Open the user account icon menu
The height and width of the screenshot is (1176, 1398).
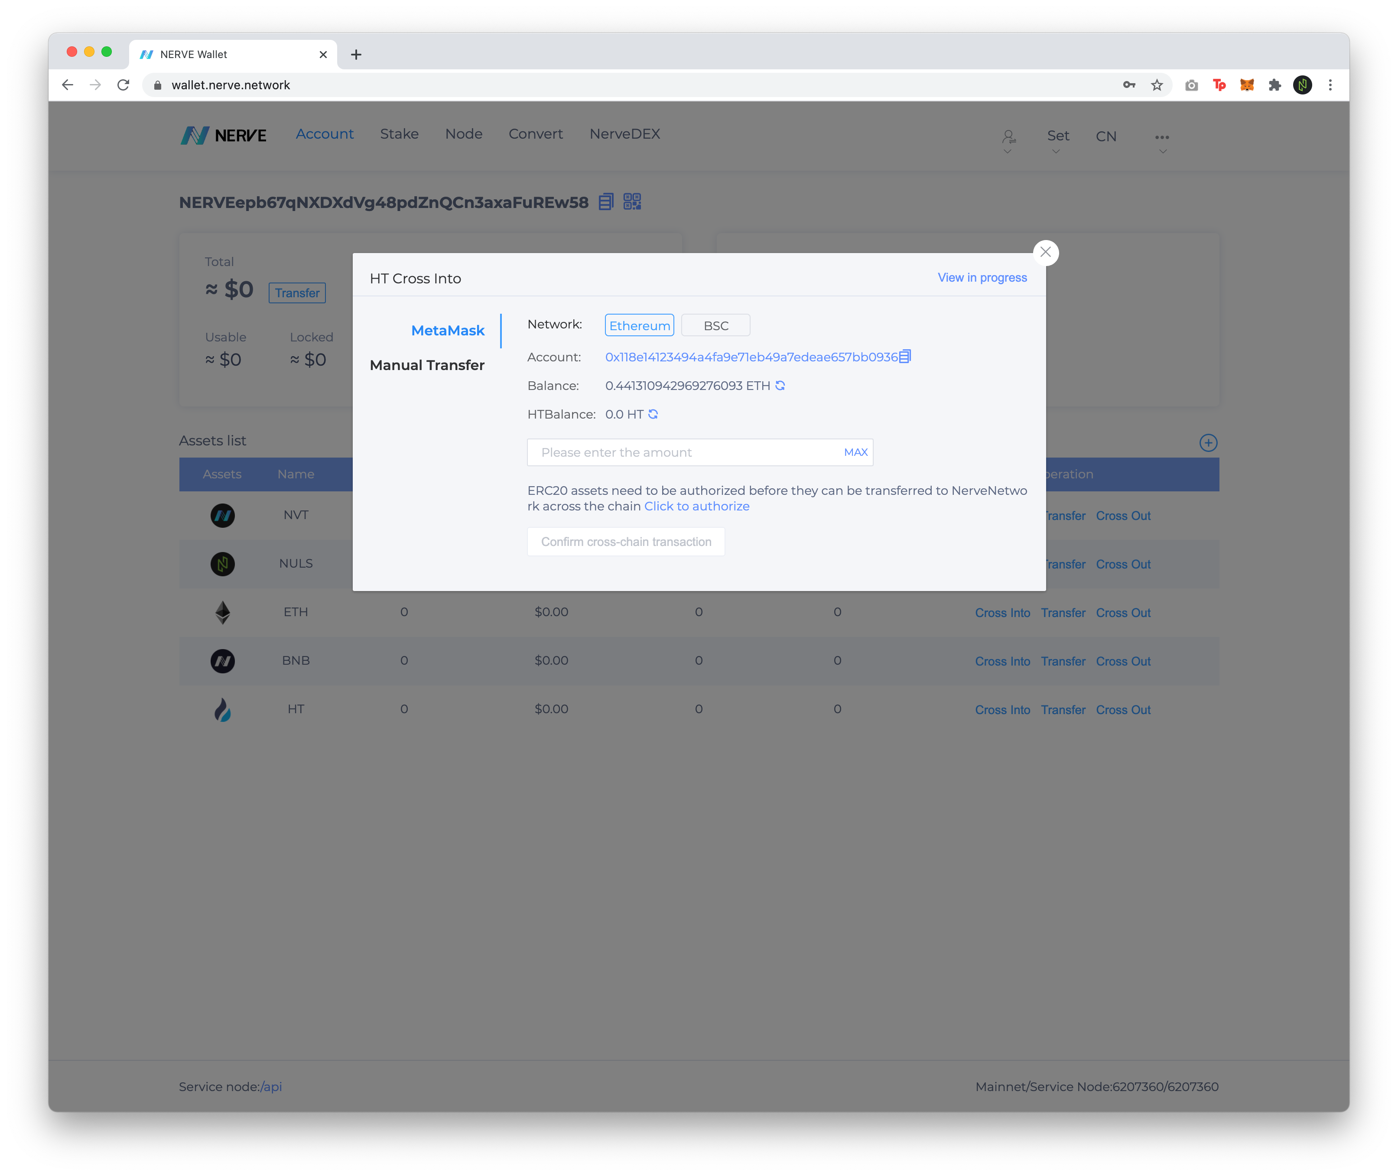click(1008, 137)
